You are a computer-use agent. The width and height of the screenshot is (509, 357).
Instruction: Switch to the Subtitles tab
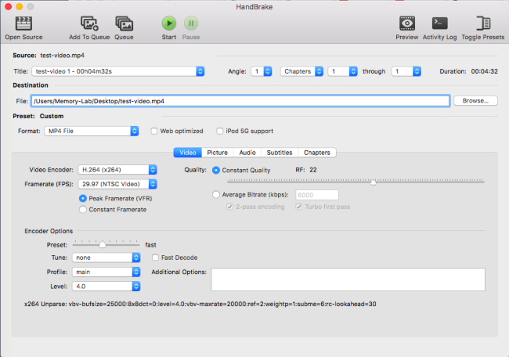pyautogui.click(x=280, y=153)
